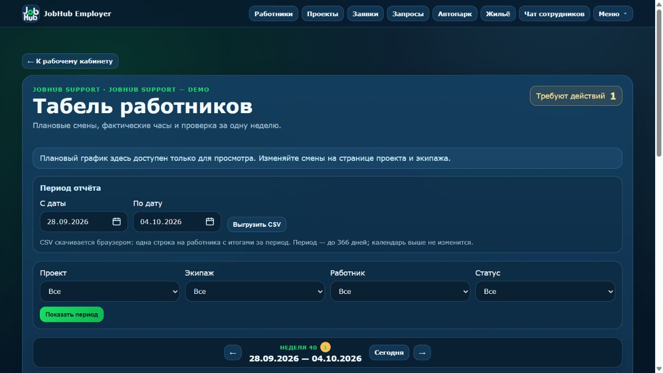The image size is (663, 373).
Task: Go to next week with right arrow
Action: (422, 353)
